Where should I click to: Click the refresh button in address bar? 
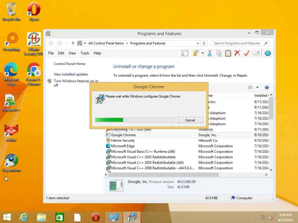click(204, 44)
